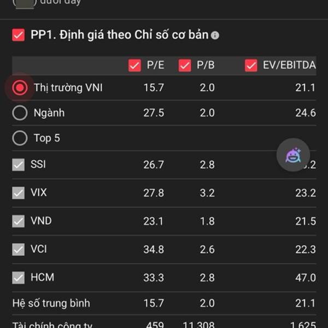The height and width of the screenshot is (328, 328).
Task: Show info about PP1 fundamental valuation
Action: point(215,36)
